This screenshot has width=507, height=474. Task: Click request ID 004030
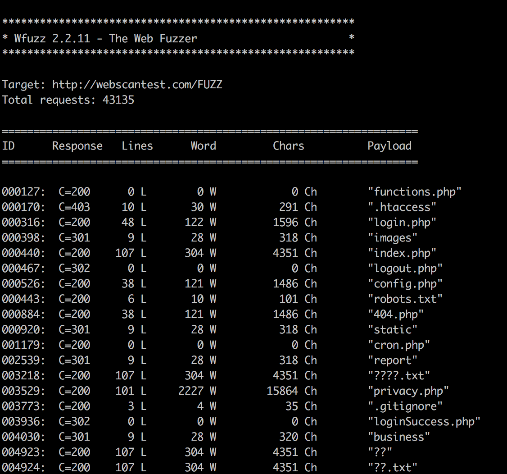click(x=23, y=437)
